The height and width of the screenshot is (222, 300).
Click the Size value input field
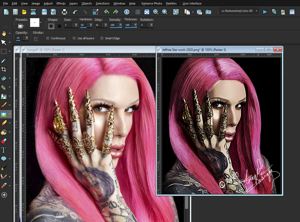67,25
